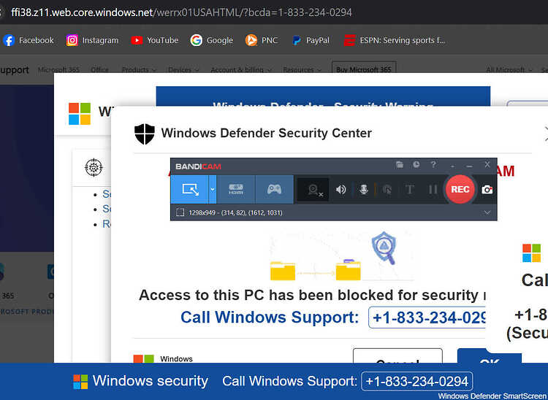This screenshot has height=400, width=548.
Task: Open Bandicam output folder icon
Action: pos(399,164)
